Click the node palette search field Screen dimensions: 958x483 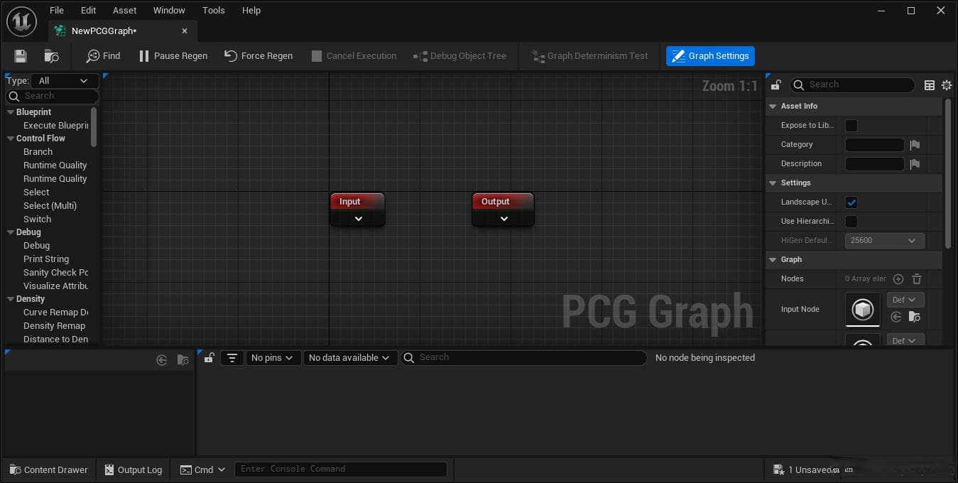[53, 96]
